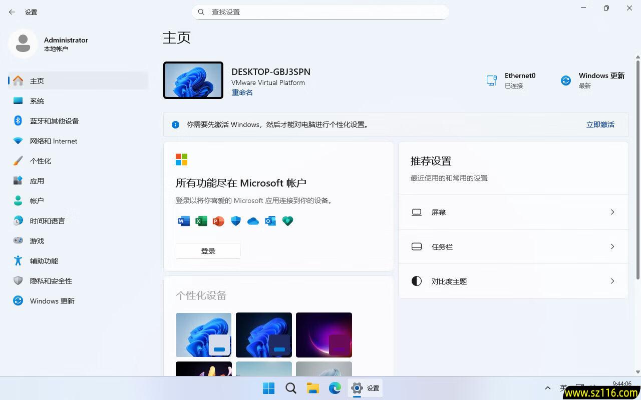Expand the 任务栏 recommended setting

point(513,246)
